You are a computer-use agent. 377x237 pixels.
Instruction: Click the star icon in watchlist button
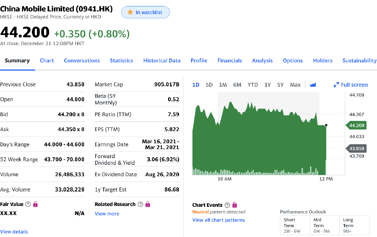click(130, 12)
